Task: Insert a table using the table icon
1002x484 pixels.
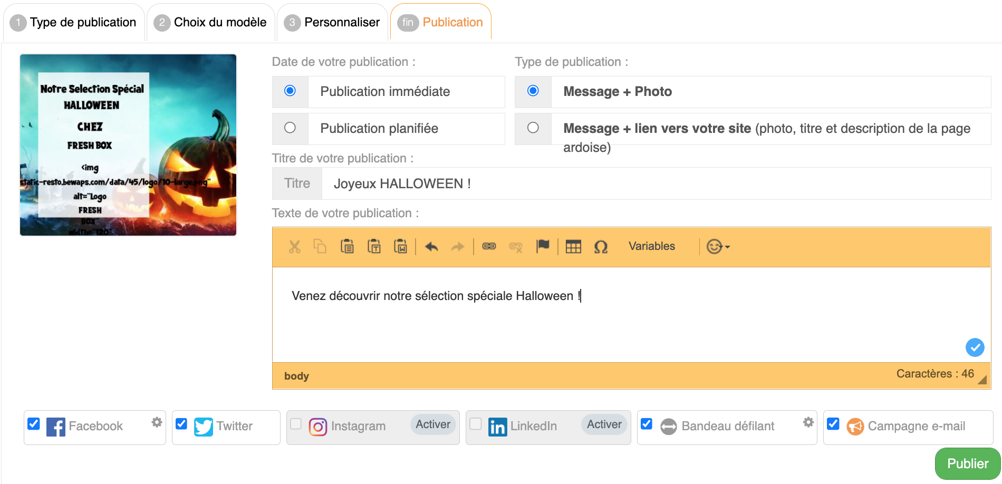Action: (x=573, y=247)
